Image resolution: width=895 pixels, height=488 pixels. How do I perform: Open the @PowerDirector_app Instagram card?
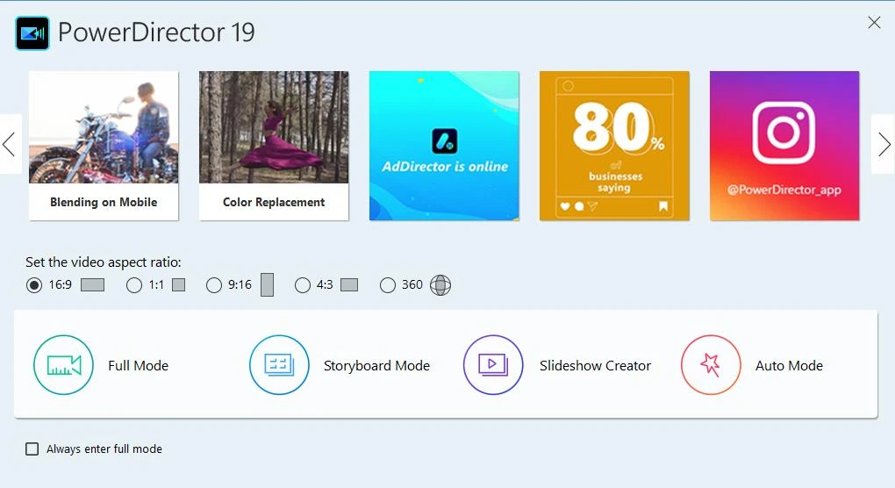(x=784, y=146)
